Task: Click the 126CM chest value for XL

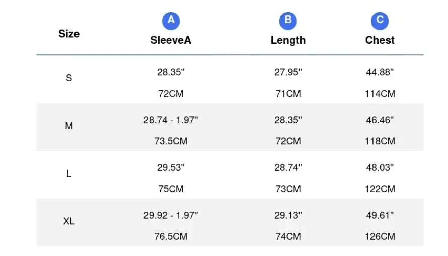Action: click(x=380, y=236)
